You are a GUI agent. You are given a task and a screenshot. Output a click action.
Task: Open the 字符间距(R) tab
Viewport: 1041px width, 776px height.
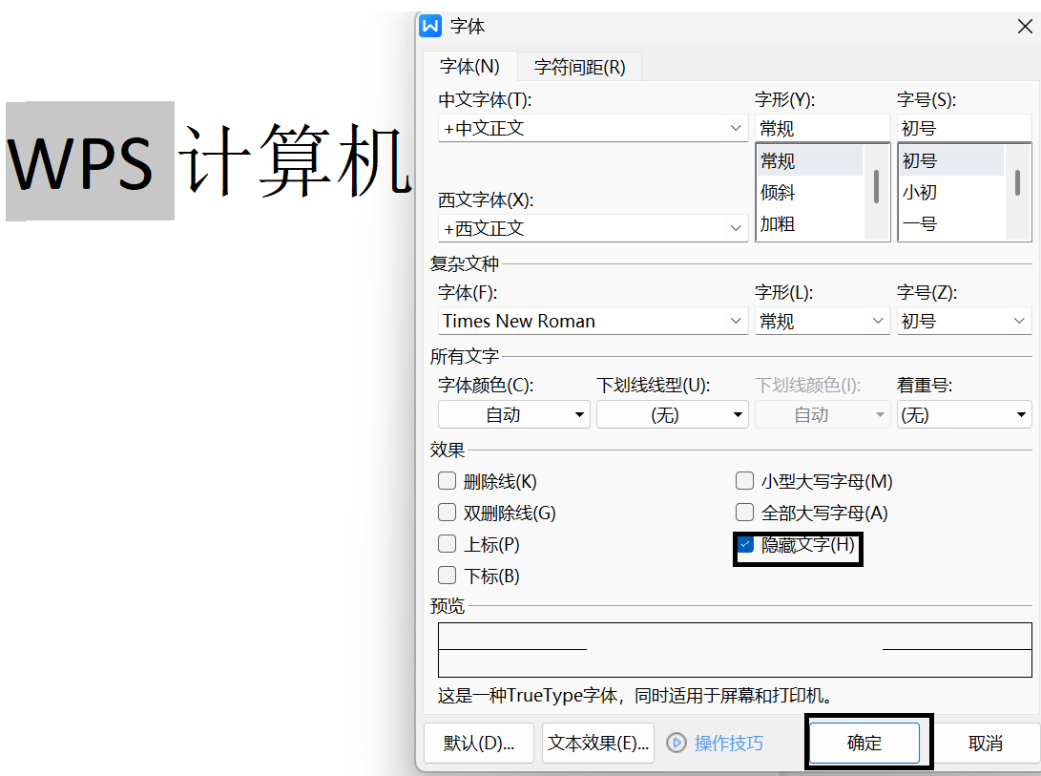[x=579, y=67]
